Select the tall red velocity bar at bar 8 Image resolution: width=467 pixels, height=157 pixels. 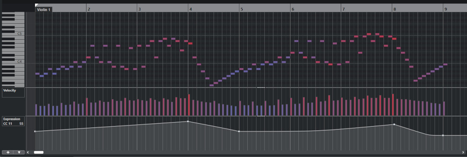[393, 105]
